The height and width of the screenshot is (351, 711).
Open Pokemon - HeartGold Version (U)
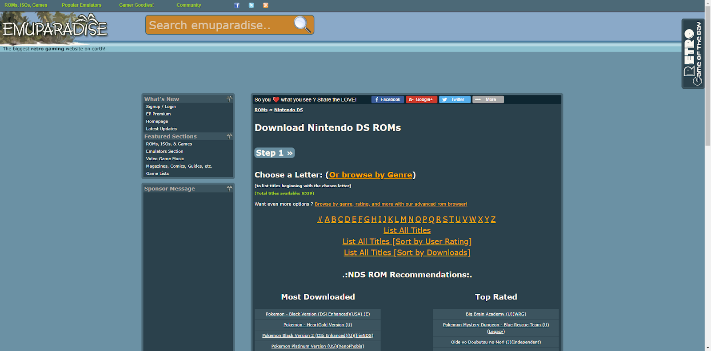318,325
